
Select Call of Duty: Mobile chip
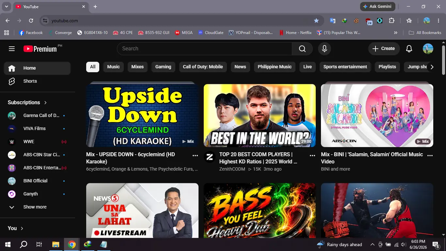tap(203, 67)
